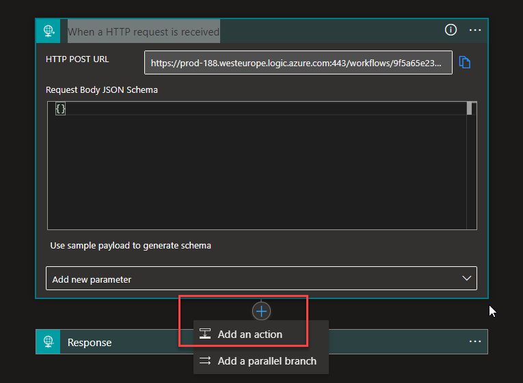Viewport: 523px width, 383px height.
Task: Click inside the HTTP POST URL field
Action: point(298,63)
